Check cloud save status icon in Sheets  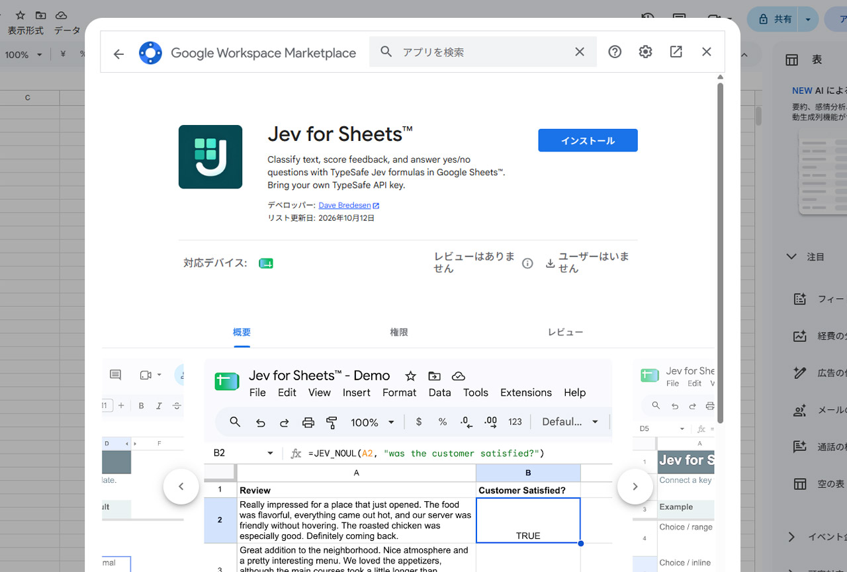click(61, 15)
